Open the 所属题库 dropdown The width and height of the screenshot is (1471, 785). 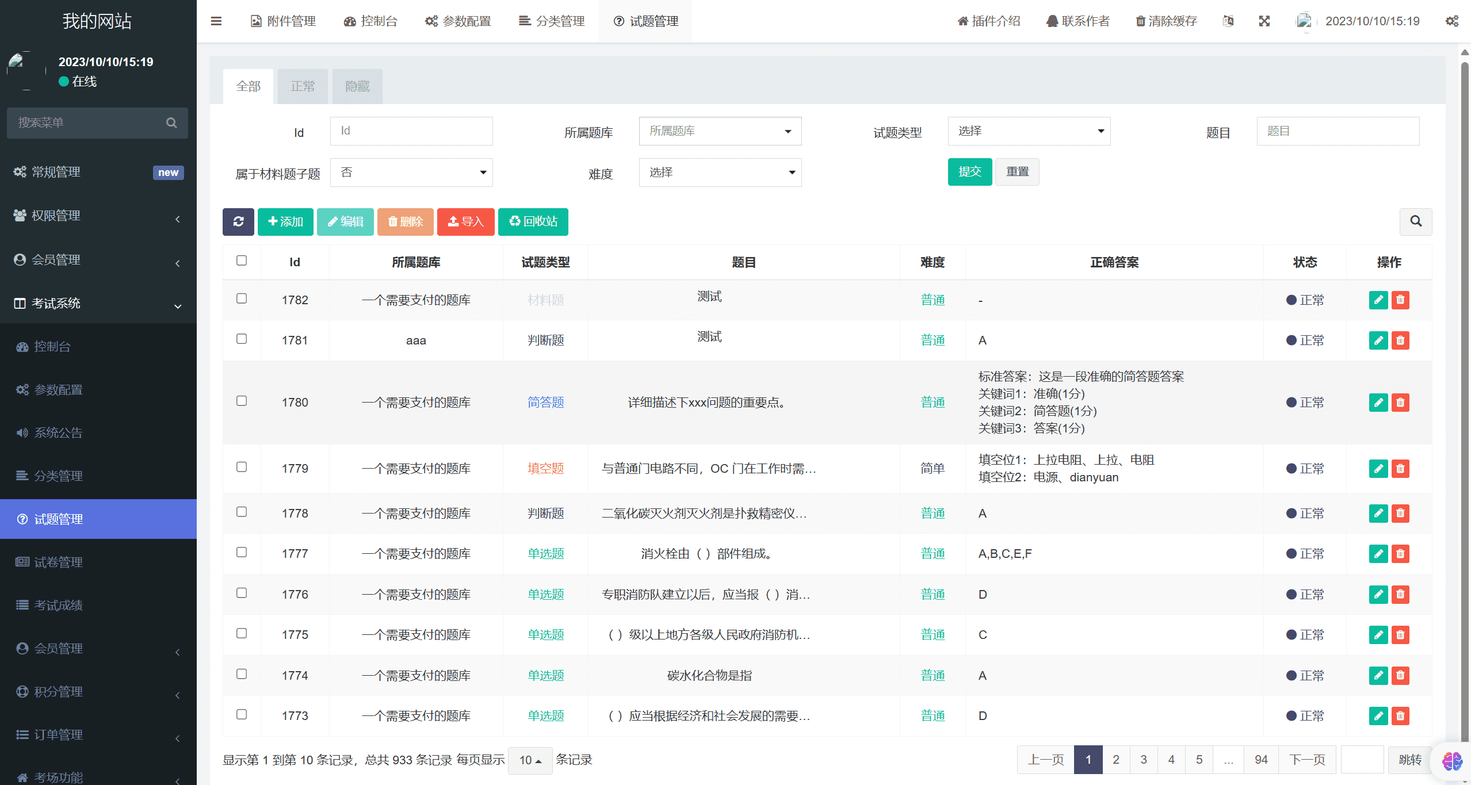pyautogui.click(x=720, y=131)
